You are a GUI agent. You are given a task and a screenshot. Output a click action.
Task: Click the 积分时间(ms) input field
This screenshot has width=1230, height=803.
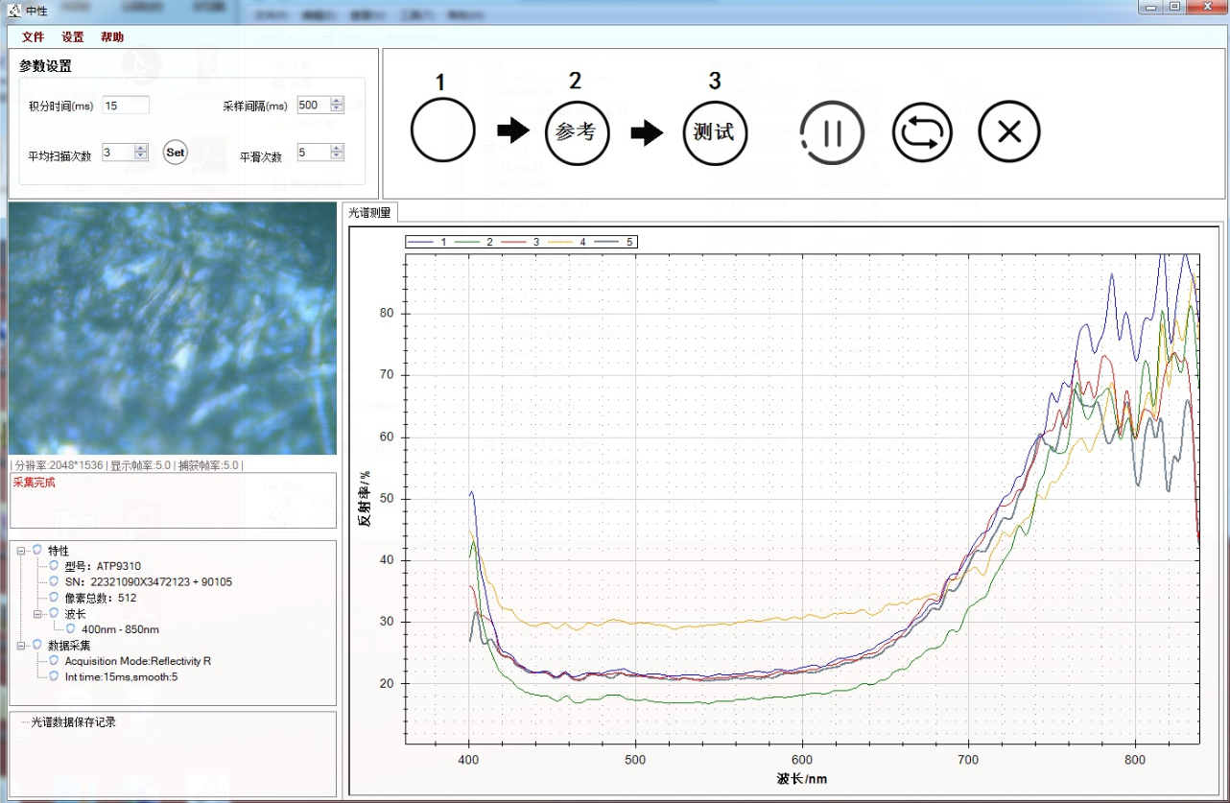coord(126,106)
